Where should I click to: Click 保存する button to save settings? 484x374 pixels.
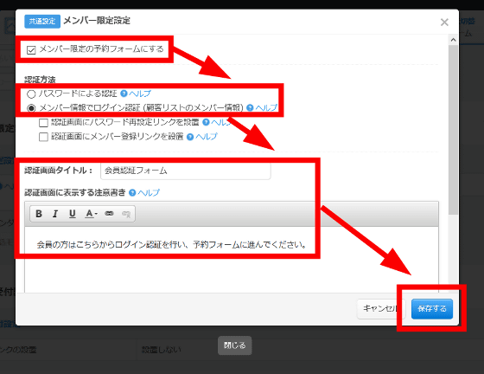point(432,309)
